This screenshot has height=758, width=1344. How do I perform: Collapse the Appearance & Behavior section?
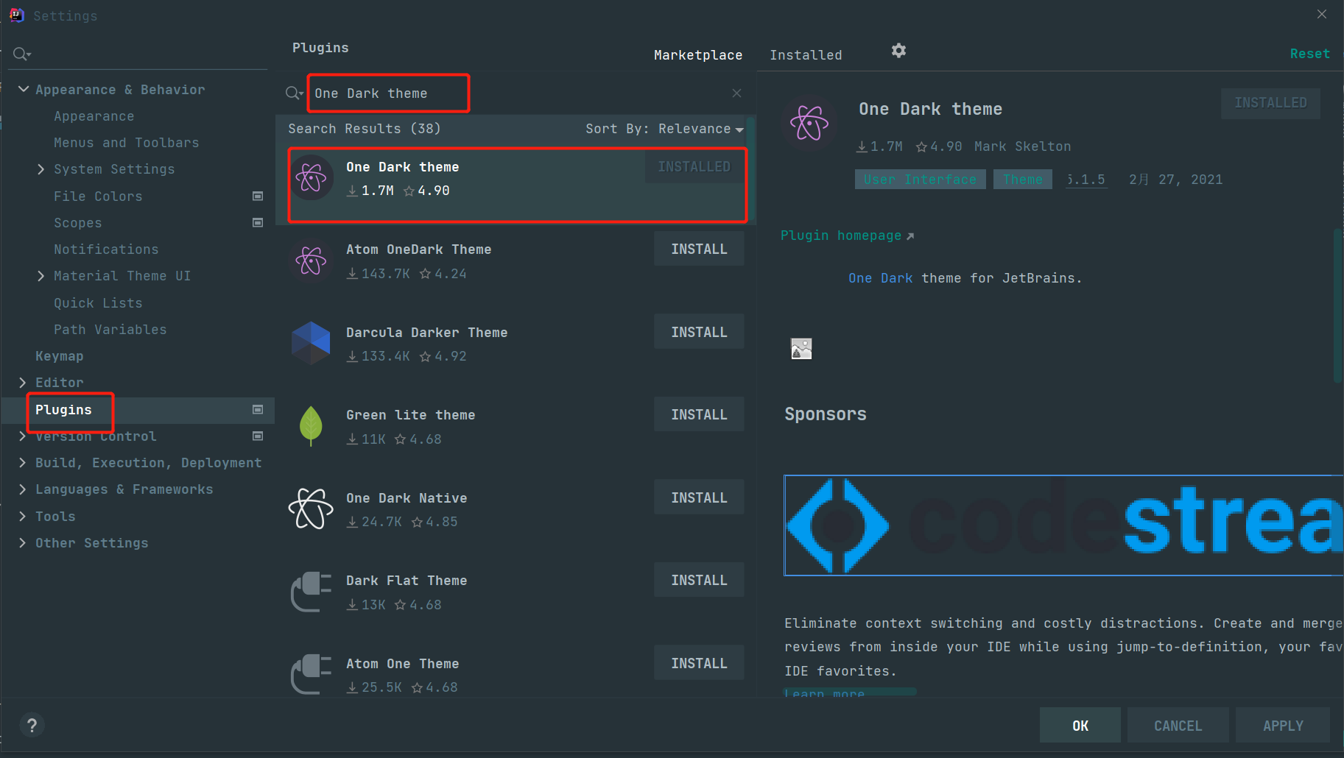click(x=24, y=89)
